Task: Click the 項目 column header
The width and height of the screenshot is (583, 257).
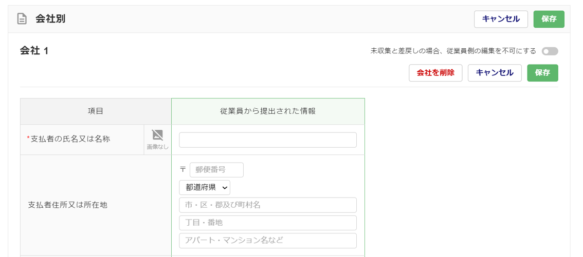Action: [x=96, y=111]
